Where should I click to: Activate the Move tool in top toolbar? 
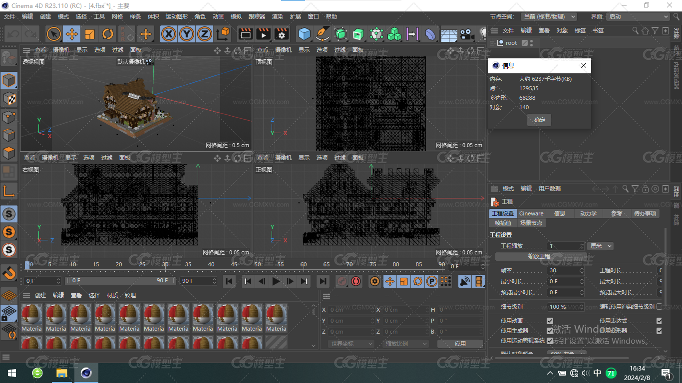72,34
